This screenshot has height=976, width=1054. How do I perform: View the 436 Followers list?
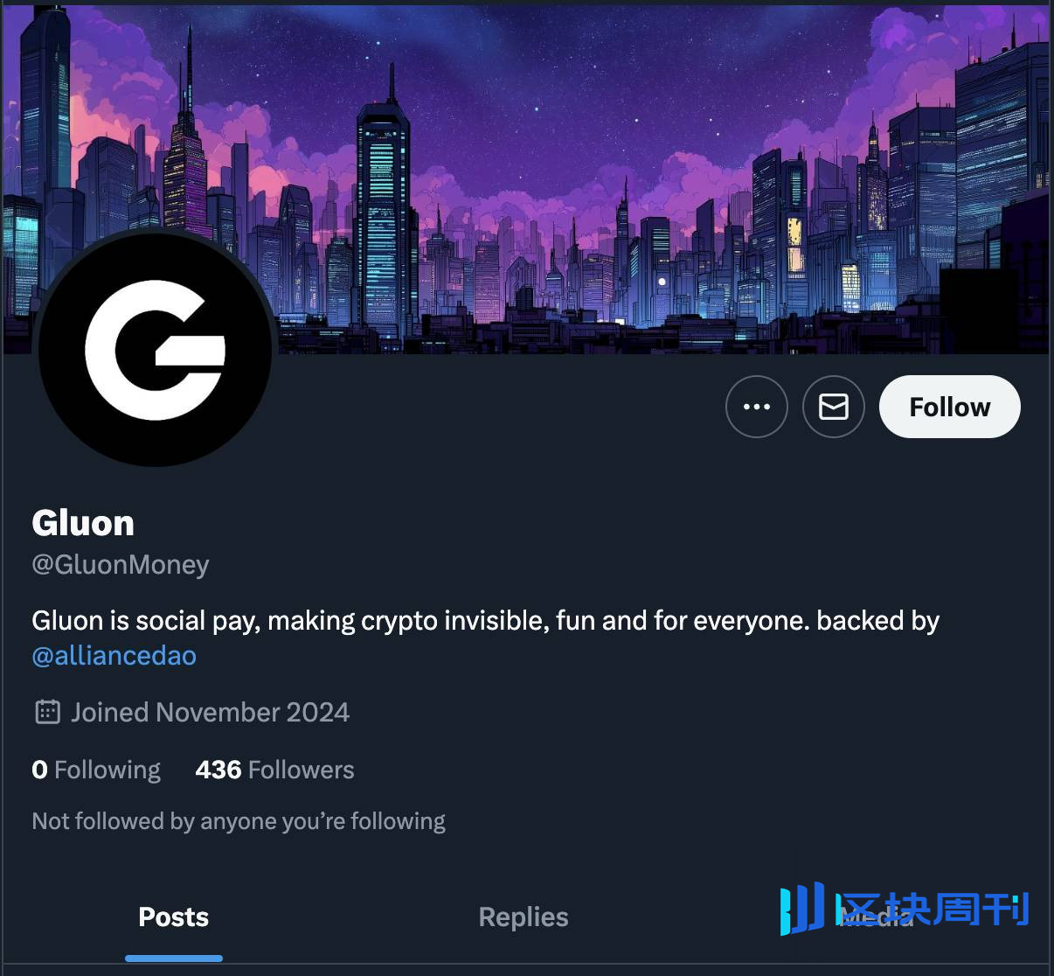pyautogui.click(x=275, y=770)
